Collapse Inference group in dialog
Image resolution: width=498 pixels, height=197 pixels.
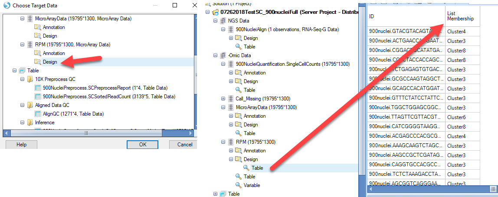point(22,123)
